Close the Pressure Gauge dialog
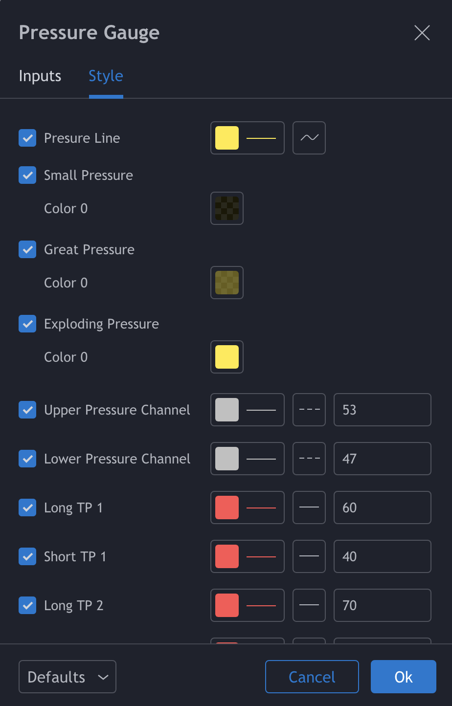This screenshot has height=706, width=452. 422,33
